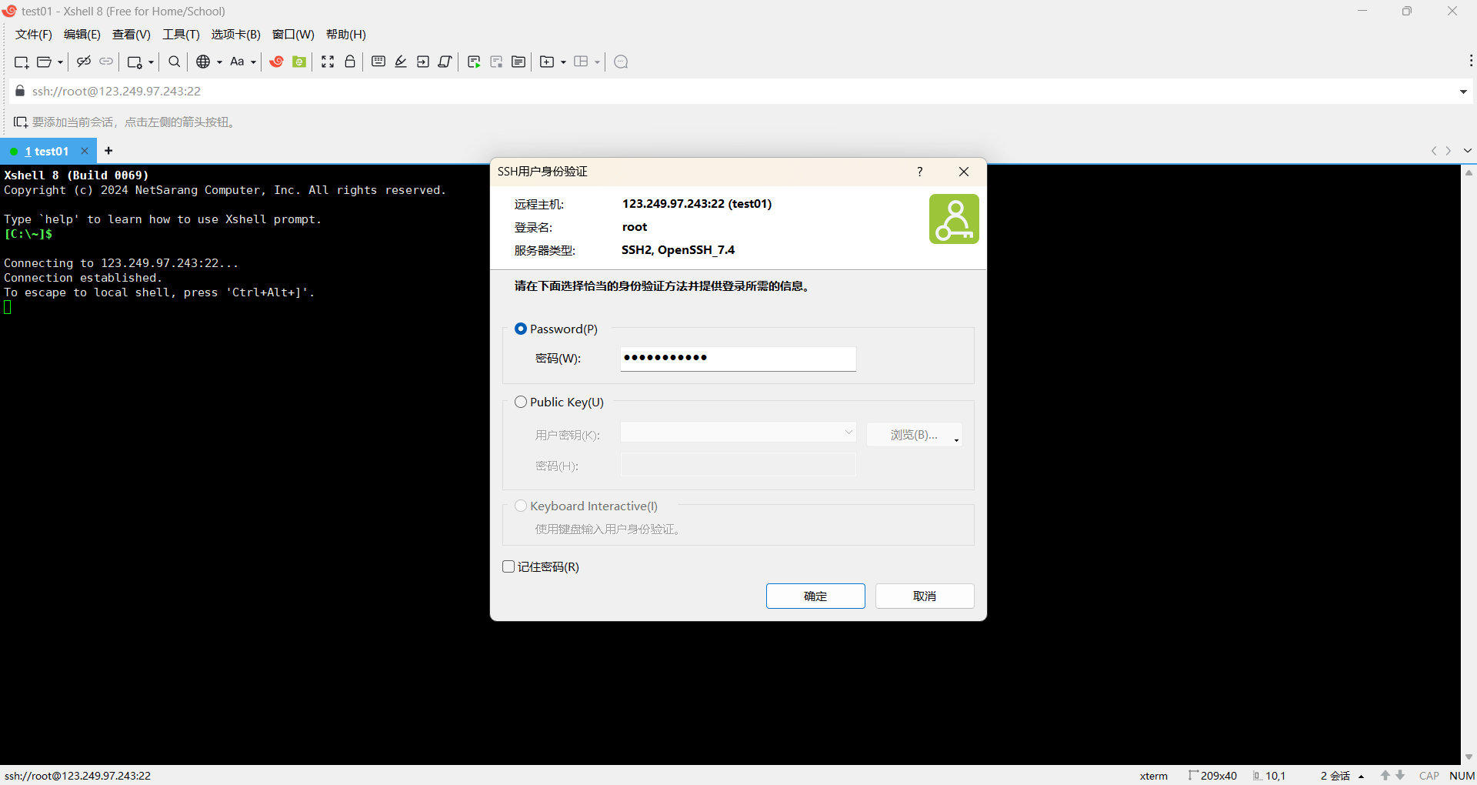
Task: Open the 窗口(W) menu
Action: (293, 35)
